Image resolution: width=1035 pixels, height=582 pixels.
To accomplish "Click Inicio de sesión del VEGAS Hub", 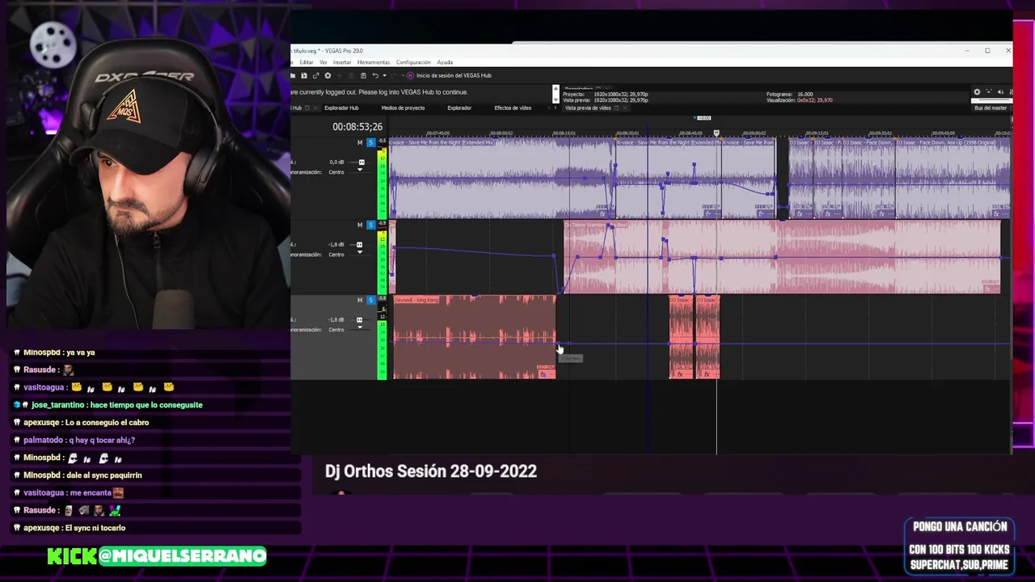I will pos(454,75).
